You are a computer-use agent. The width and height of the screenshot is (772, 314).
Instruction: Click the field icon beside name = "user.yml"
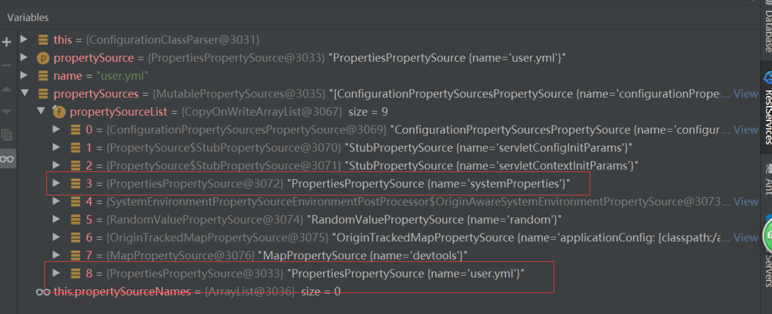[43, 76]
